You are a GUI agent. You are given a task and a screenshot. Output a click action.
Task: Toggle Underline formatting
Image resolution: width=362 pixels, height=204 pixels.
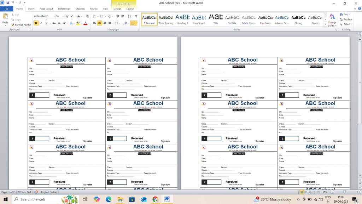(46, 23)
